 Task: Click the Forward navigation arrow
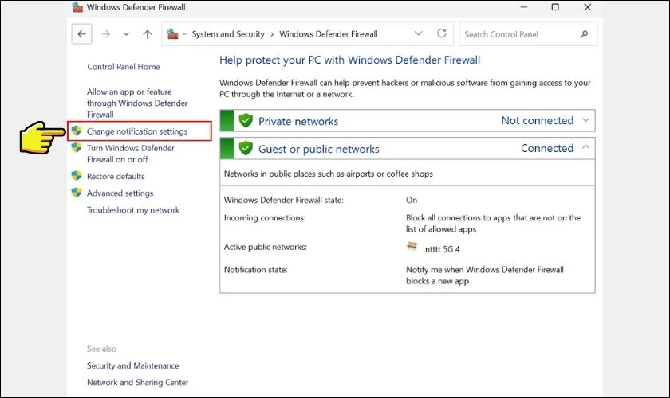coord(105,34)
